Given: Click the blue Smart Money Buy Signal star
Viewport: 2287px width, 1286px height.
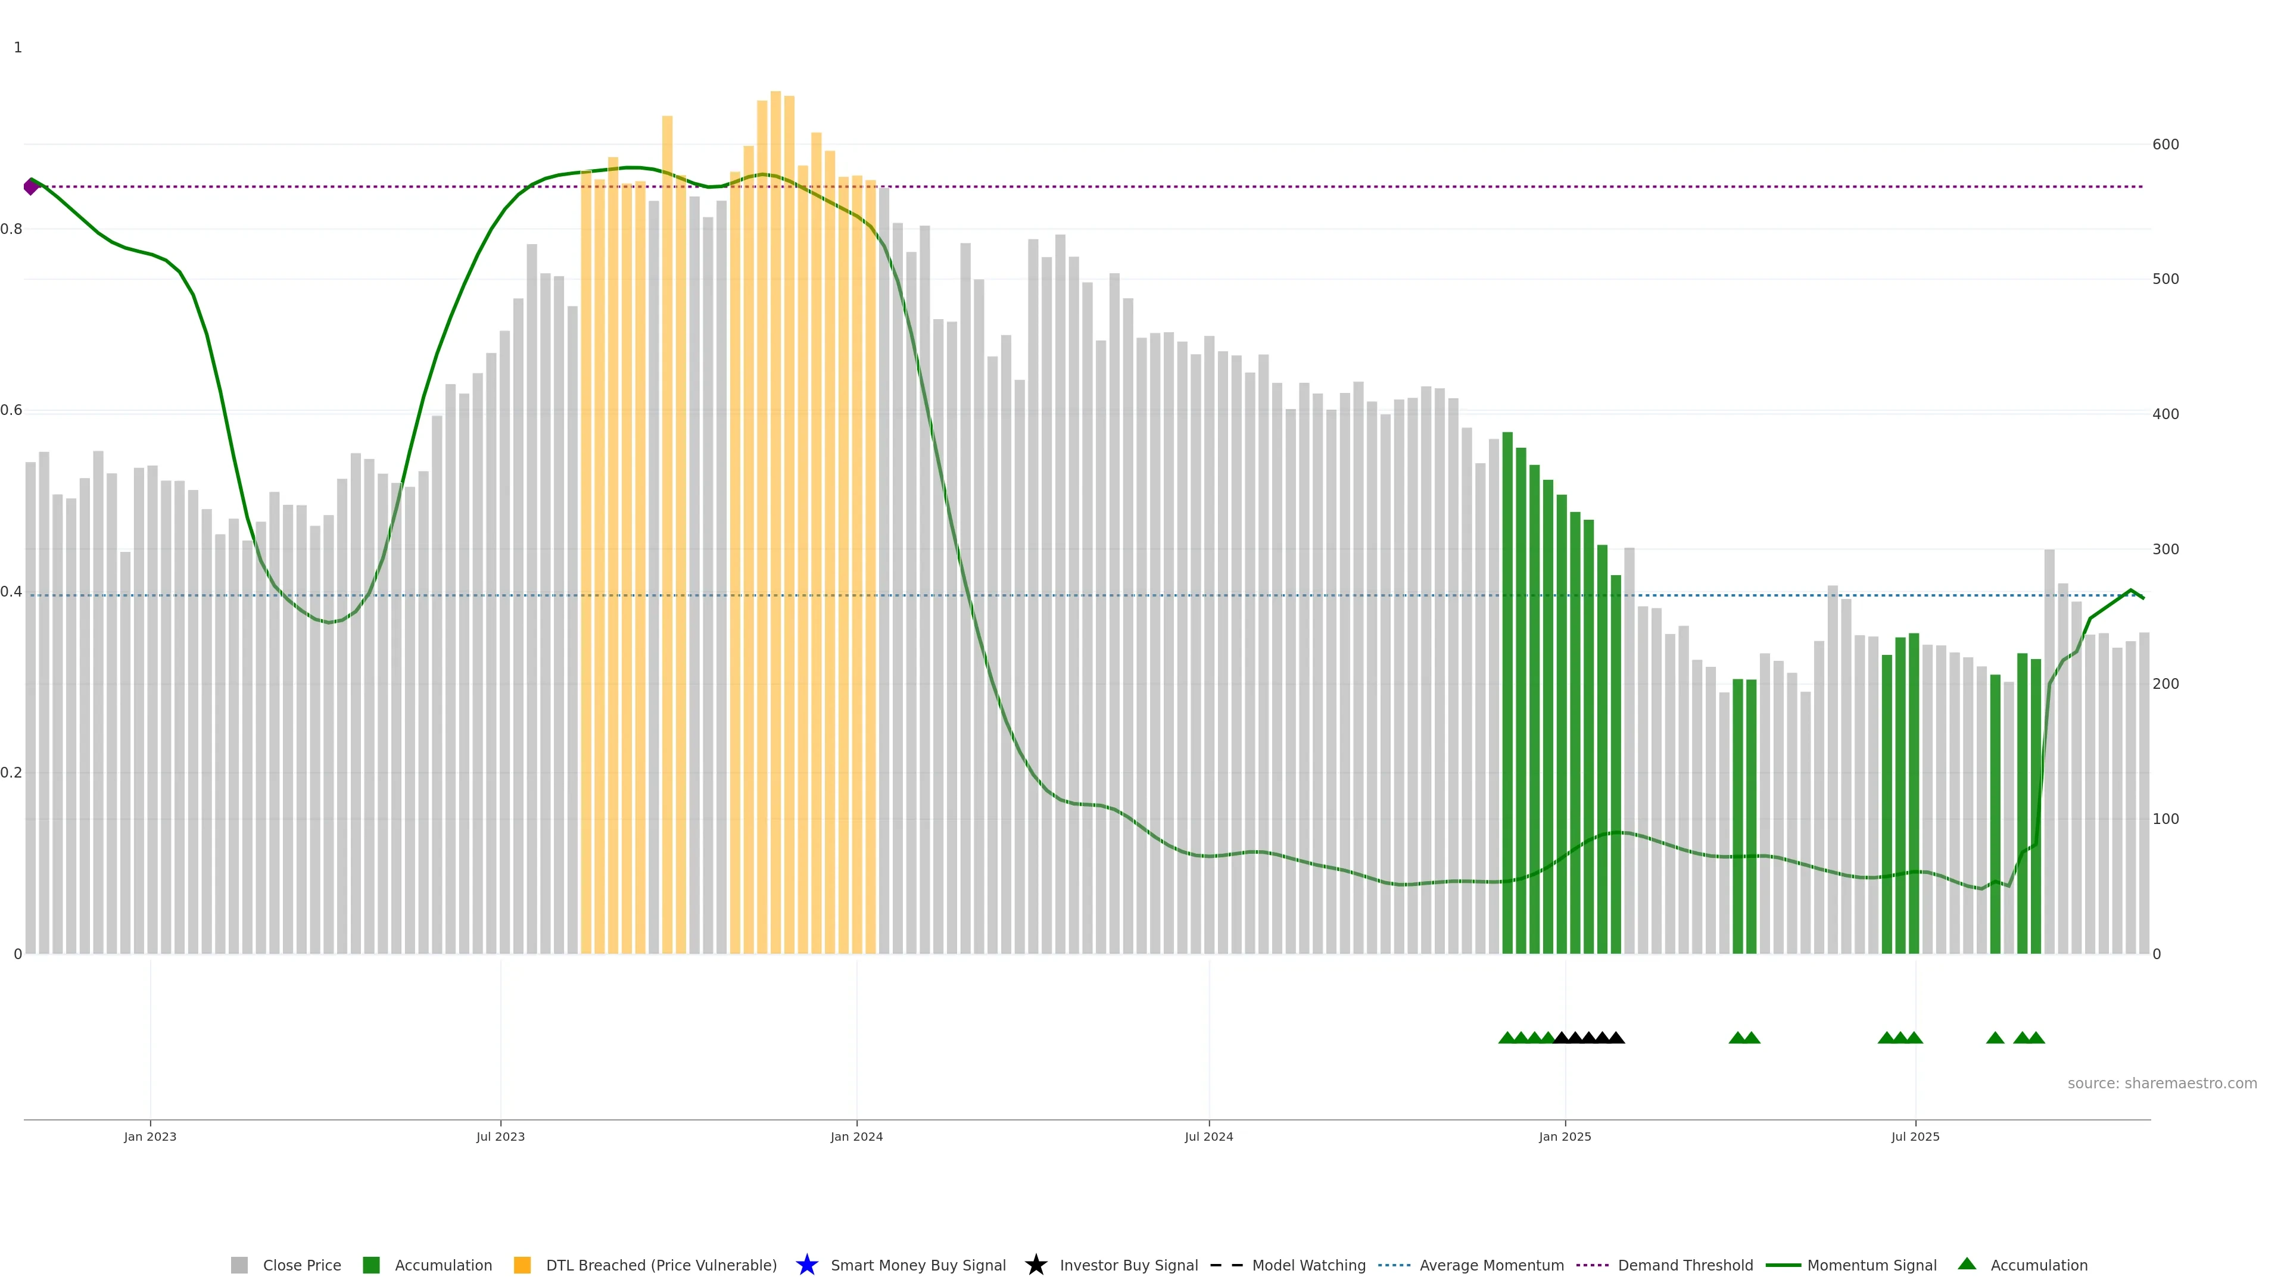Looking at the screenshot, I should coord(806,1265).
